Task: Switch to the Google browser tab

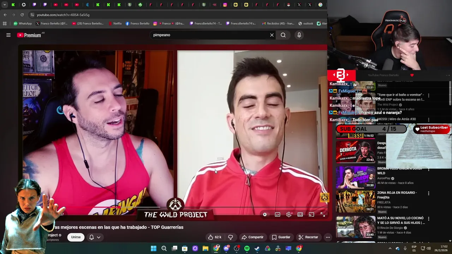Action: [x=320, y=5]
